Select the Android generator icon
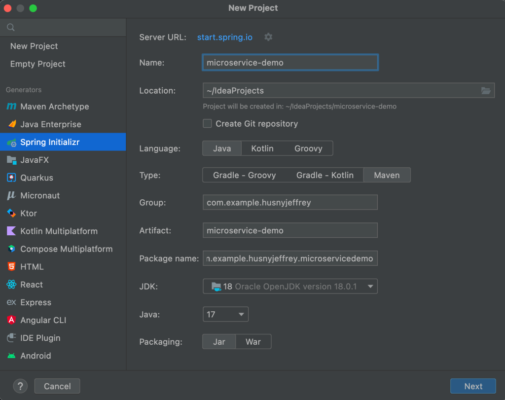This screenshot has height=400, width=505. [x=12, y=356]
